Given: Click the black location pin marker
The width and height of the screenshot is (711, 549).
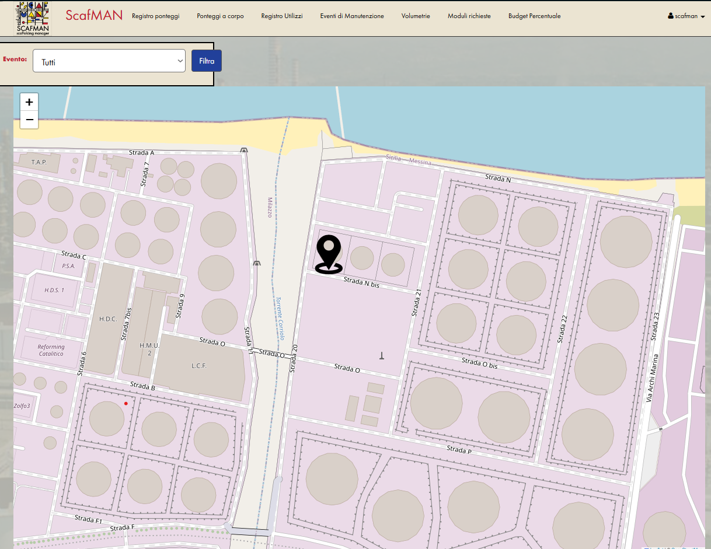Looking at the screenshot, I should click(329, 254).
